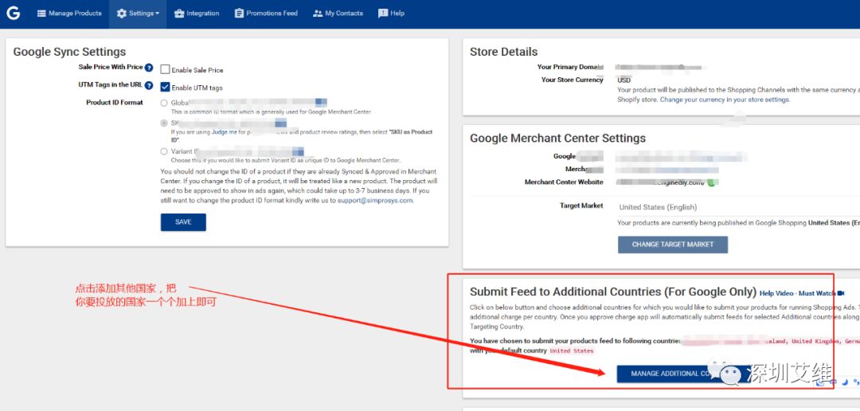
Task: Click the video camera icon
Action: click(x=841, y=293)
